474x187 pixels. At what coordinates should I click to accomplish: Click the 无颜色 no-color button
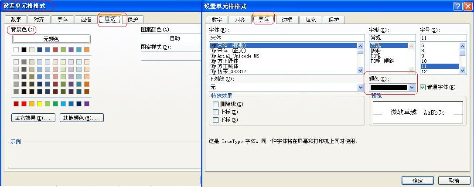point(51,39)
